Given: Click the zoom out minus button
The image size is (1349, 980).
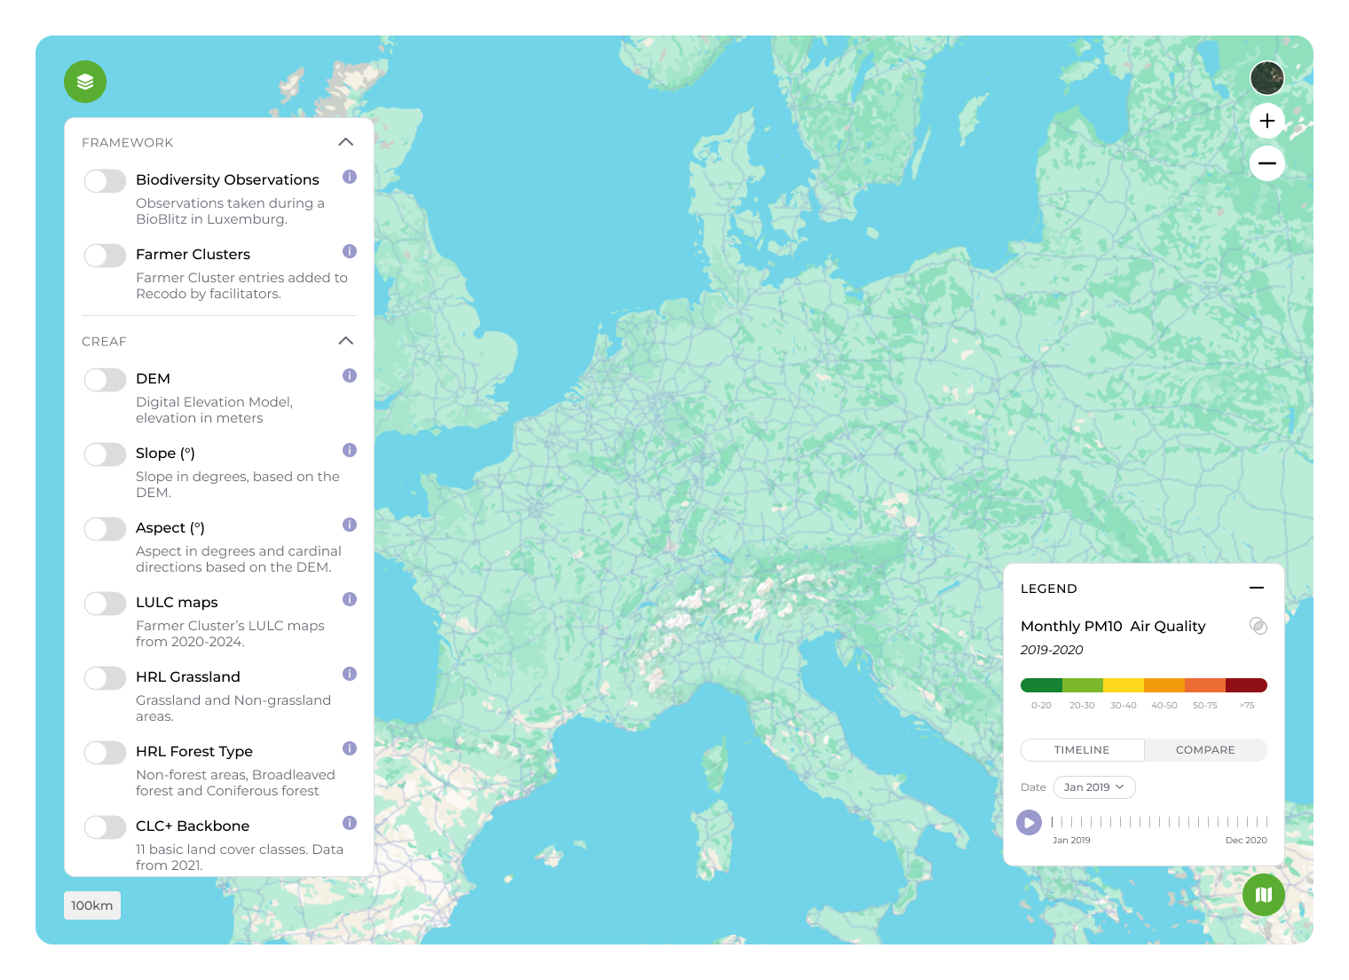Looking at the screenshot, I should pos(1267,163).
